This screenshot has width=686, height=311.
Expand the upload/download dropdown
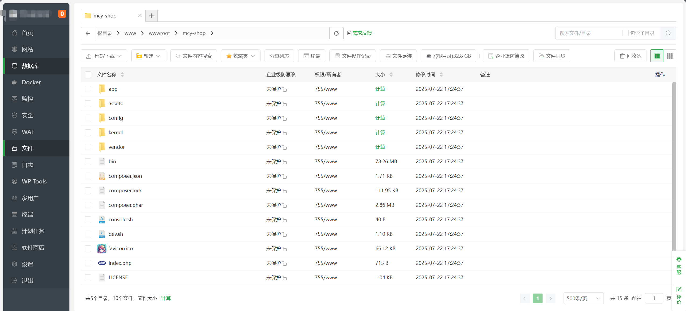(x=104, y=56)
